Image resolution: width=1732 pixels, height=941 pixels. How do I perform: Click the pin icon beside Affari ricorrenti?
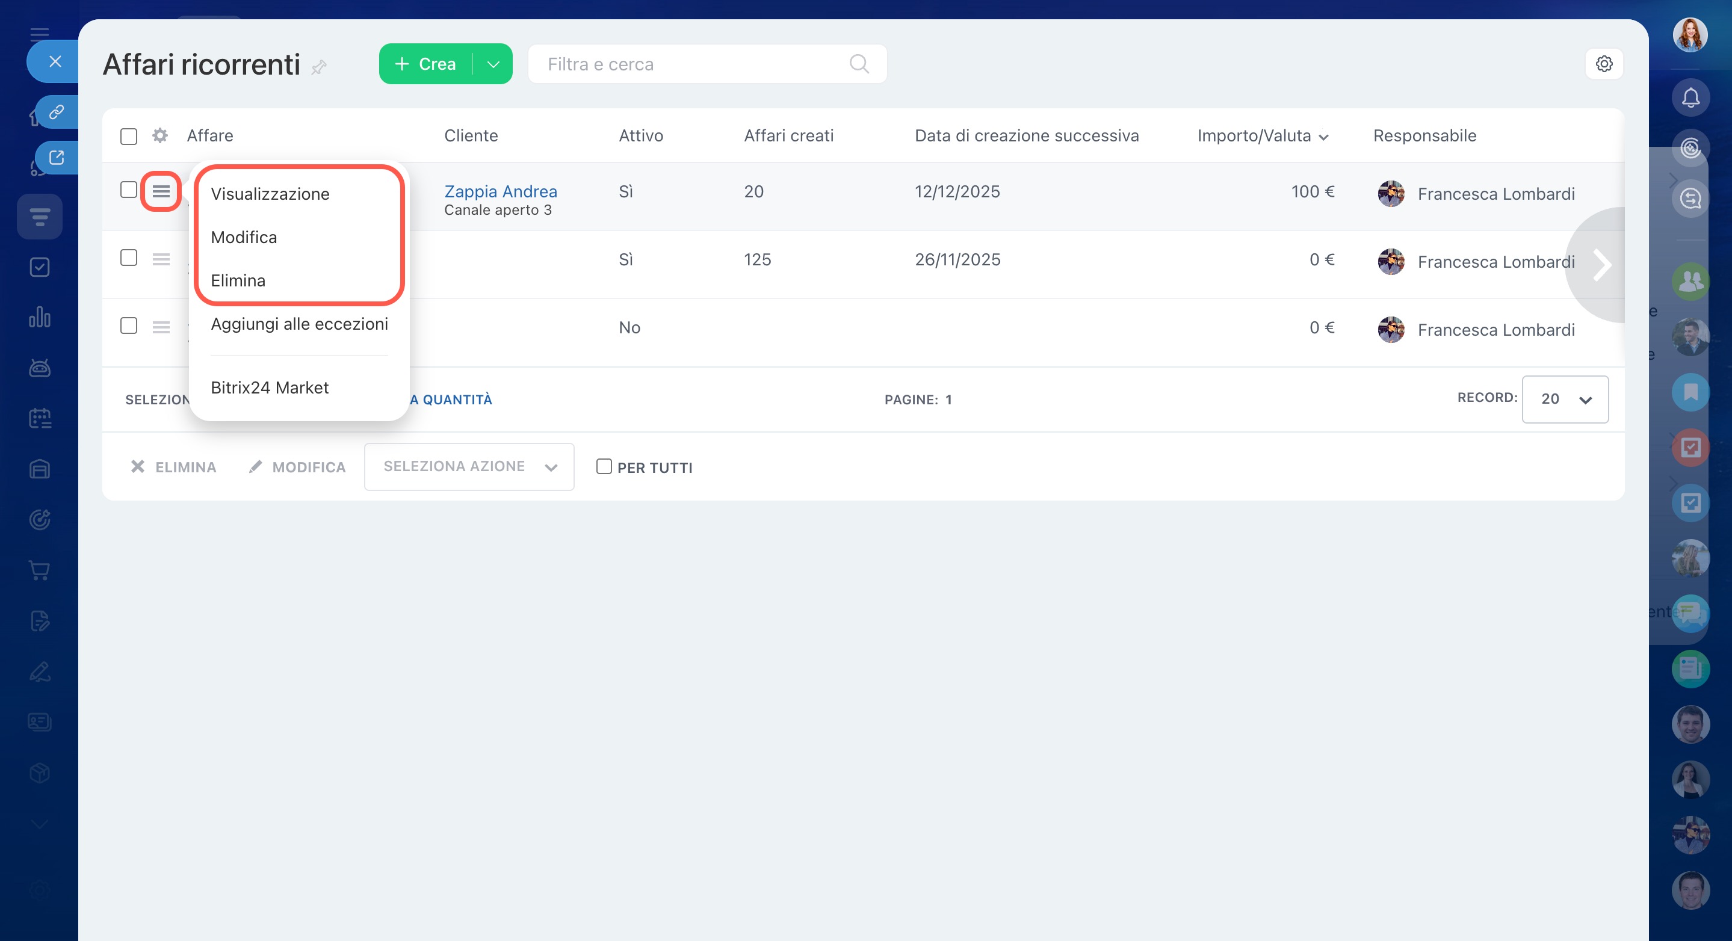pyautogui.click(x=319, y=67)
